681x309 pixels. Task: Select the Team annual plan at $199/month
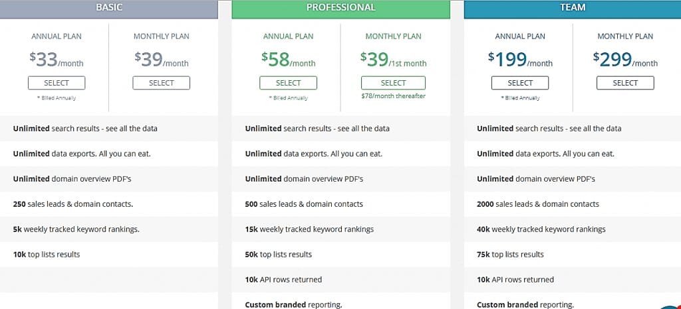[x=520, y=83]
